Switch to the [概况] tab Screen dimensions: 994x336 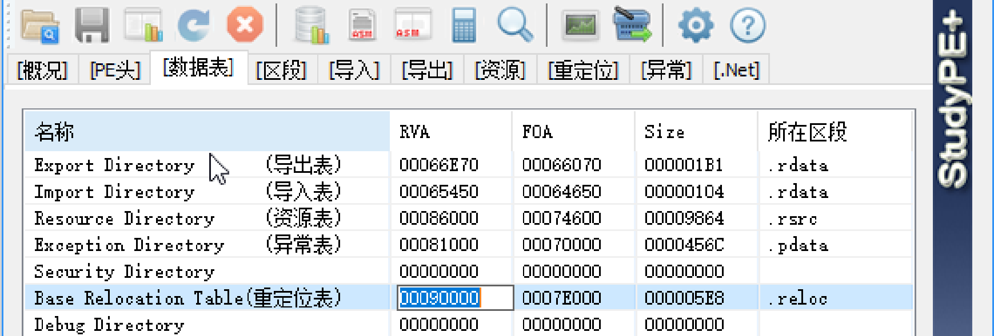pos(42,70)
